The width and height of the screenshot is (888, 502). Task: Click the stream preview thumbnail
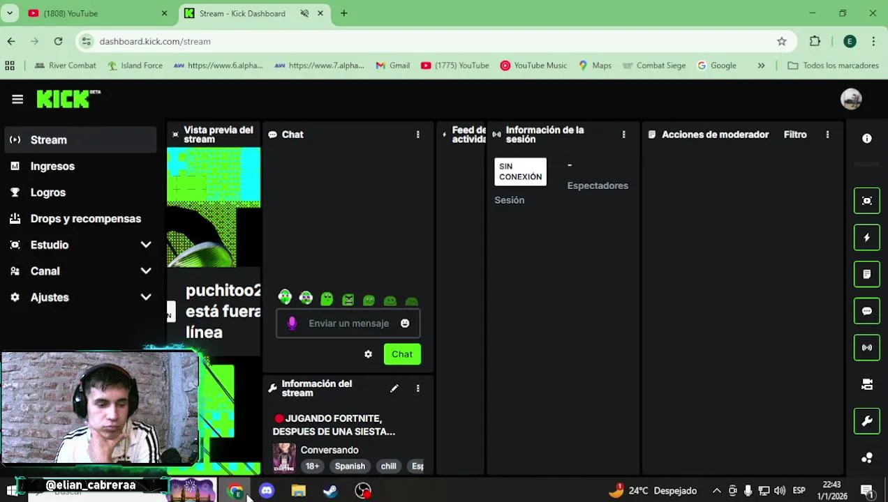click(x=214, y=207)
